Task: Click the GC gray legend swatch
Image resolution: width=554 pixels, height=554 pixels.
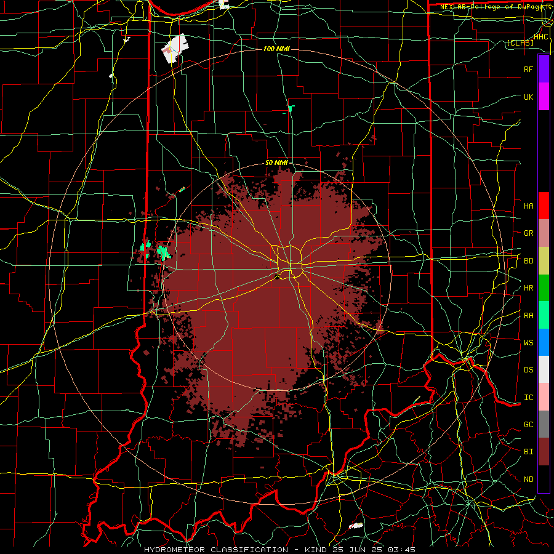Action: pos(544,424)
